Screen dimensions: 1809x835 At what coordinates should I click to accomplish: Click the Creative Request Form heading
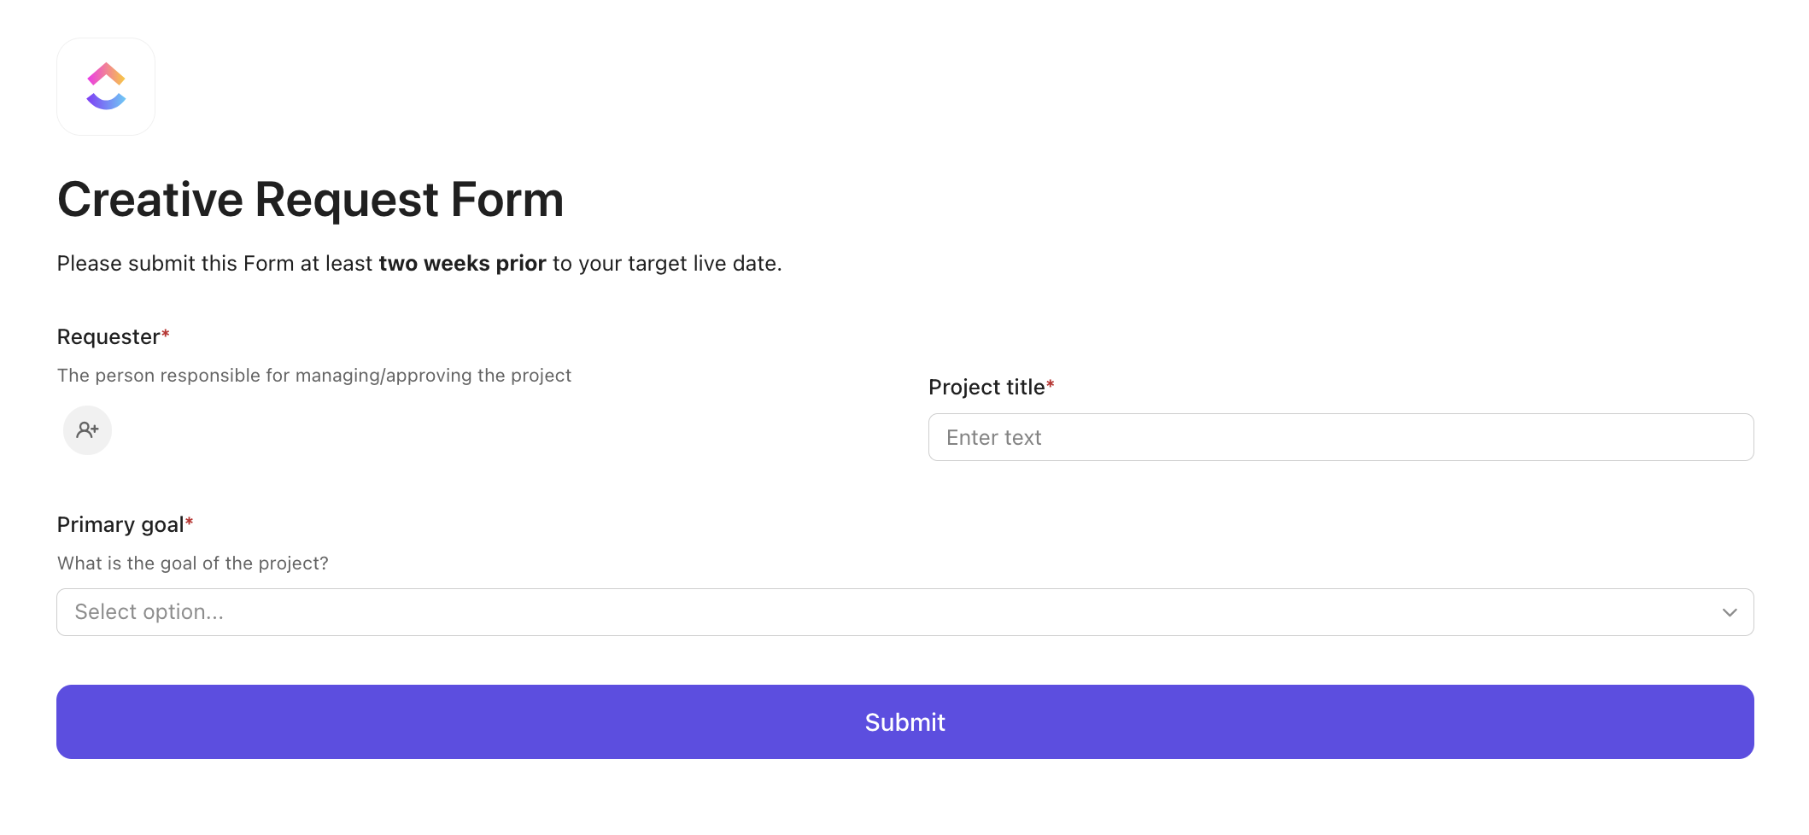click(x=310, y=200)
